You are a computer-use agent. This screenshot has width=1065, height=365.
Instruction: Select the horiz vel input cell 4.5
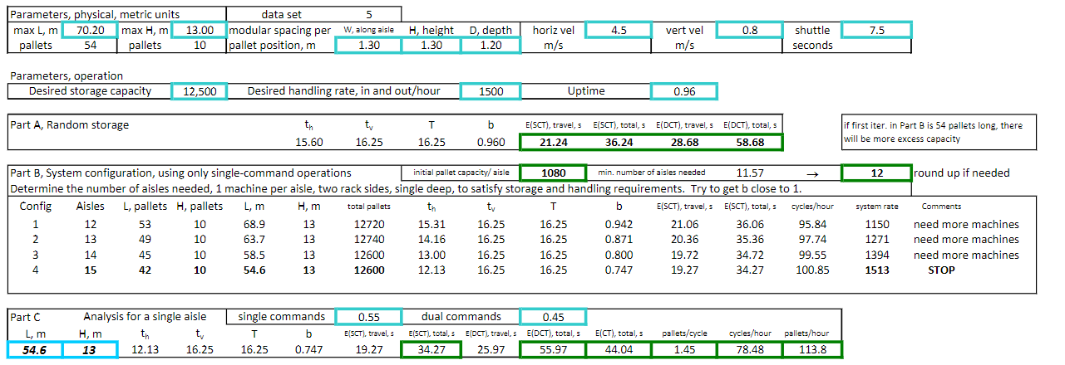coord(619,30)
